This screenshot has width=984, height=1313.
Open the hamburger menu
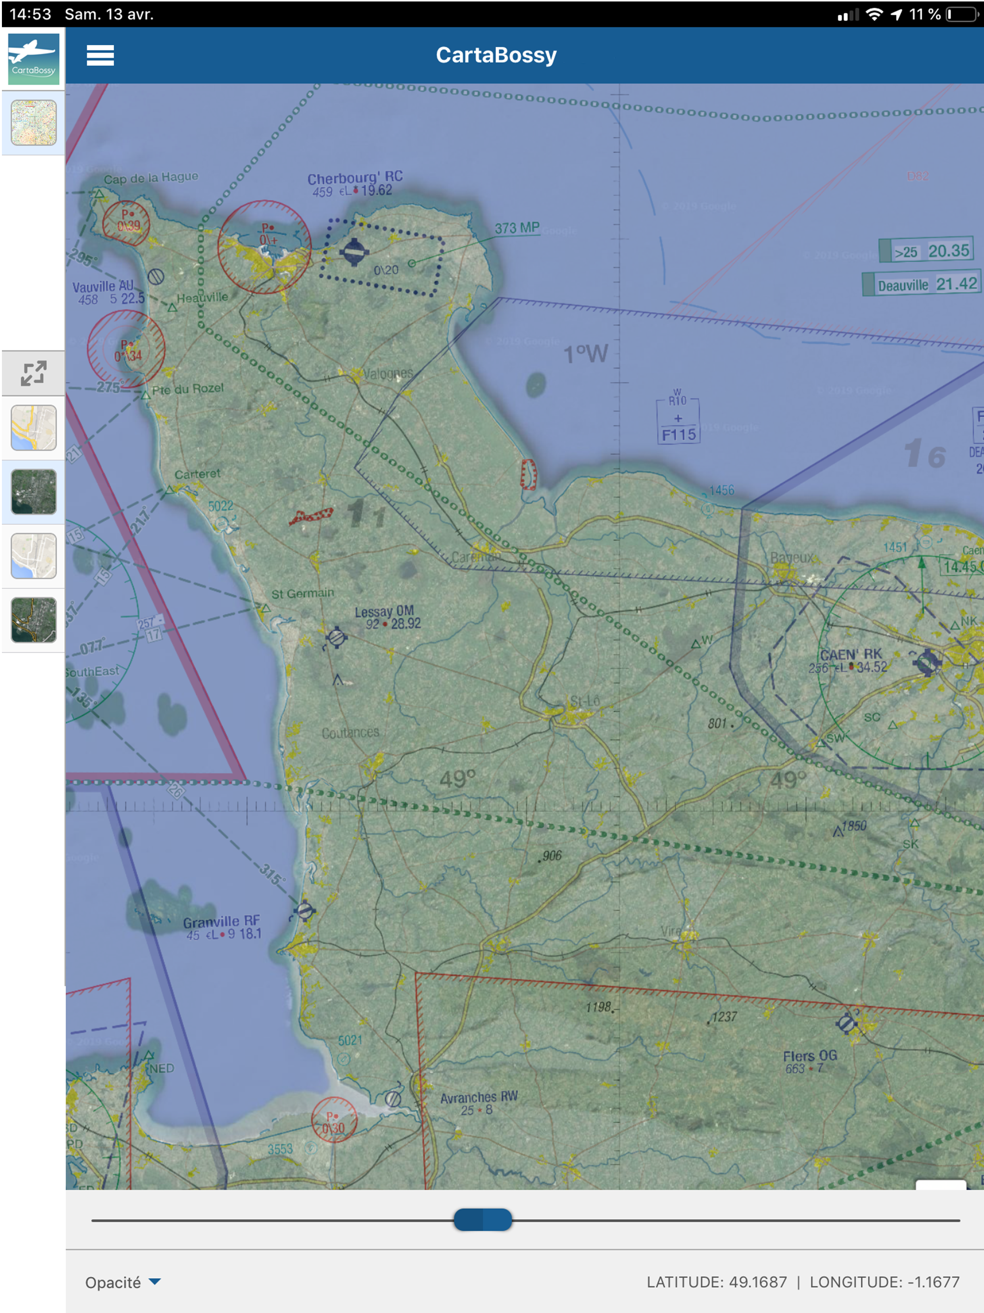click(x=100, y=55)
